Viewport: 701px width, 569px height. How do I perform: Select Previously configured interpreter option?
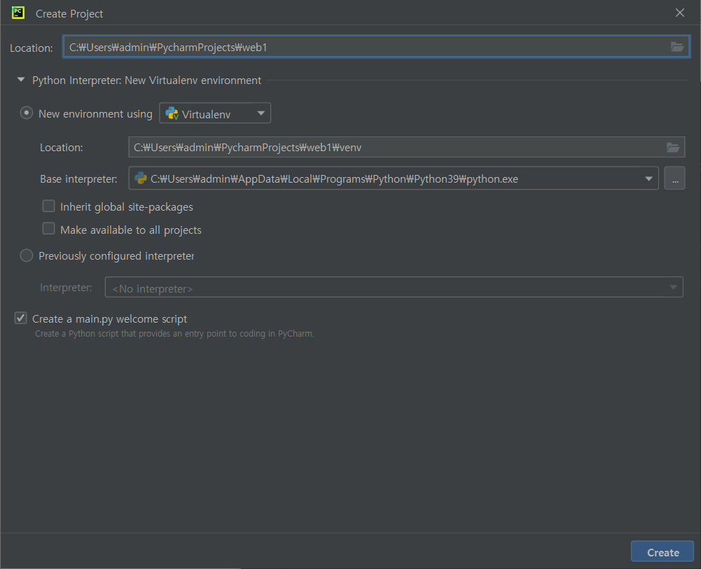click(x=27, y=256)
